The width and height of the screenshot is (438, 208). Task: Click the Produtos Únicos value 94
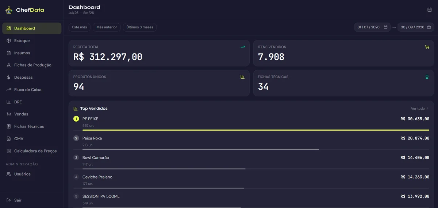pos(79,87)
